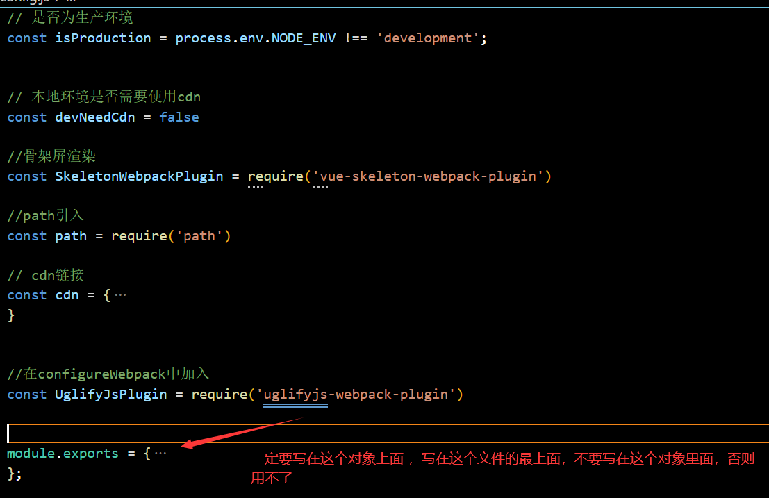Screen dimensions: 769x498
Task: Click the closing '};' of module.exports
Action: click(x=14, y=474)
